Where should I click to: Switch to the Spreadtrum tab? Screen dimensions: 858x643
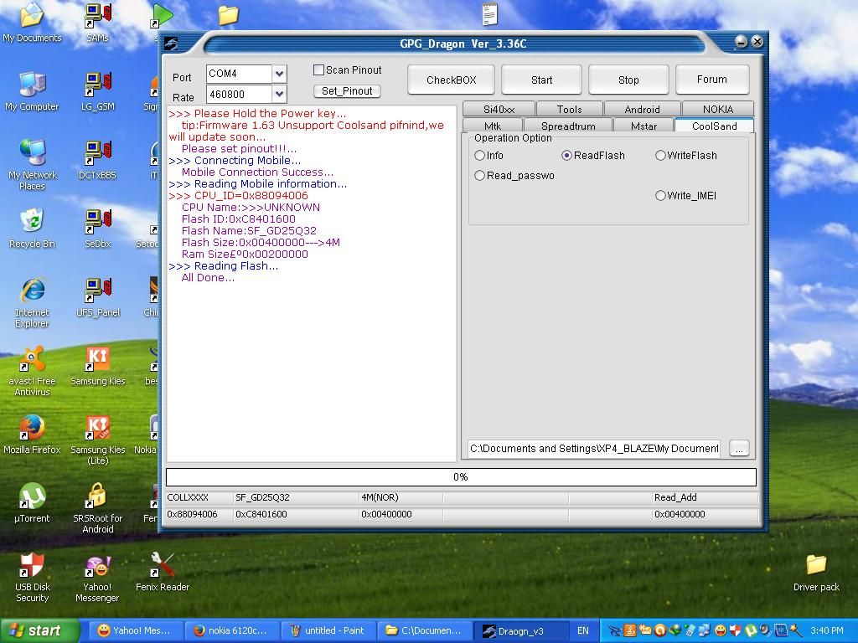pos(567,126)
